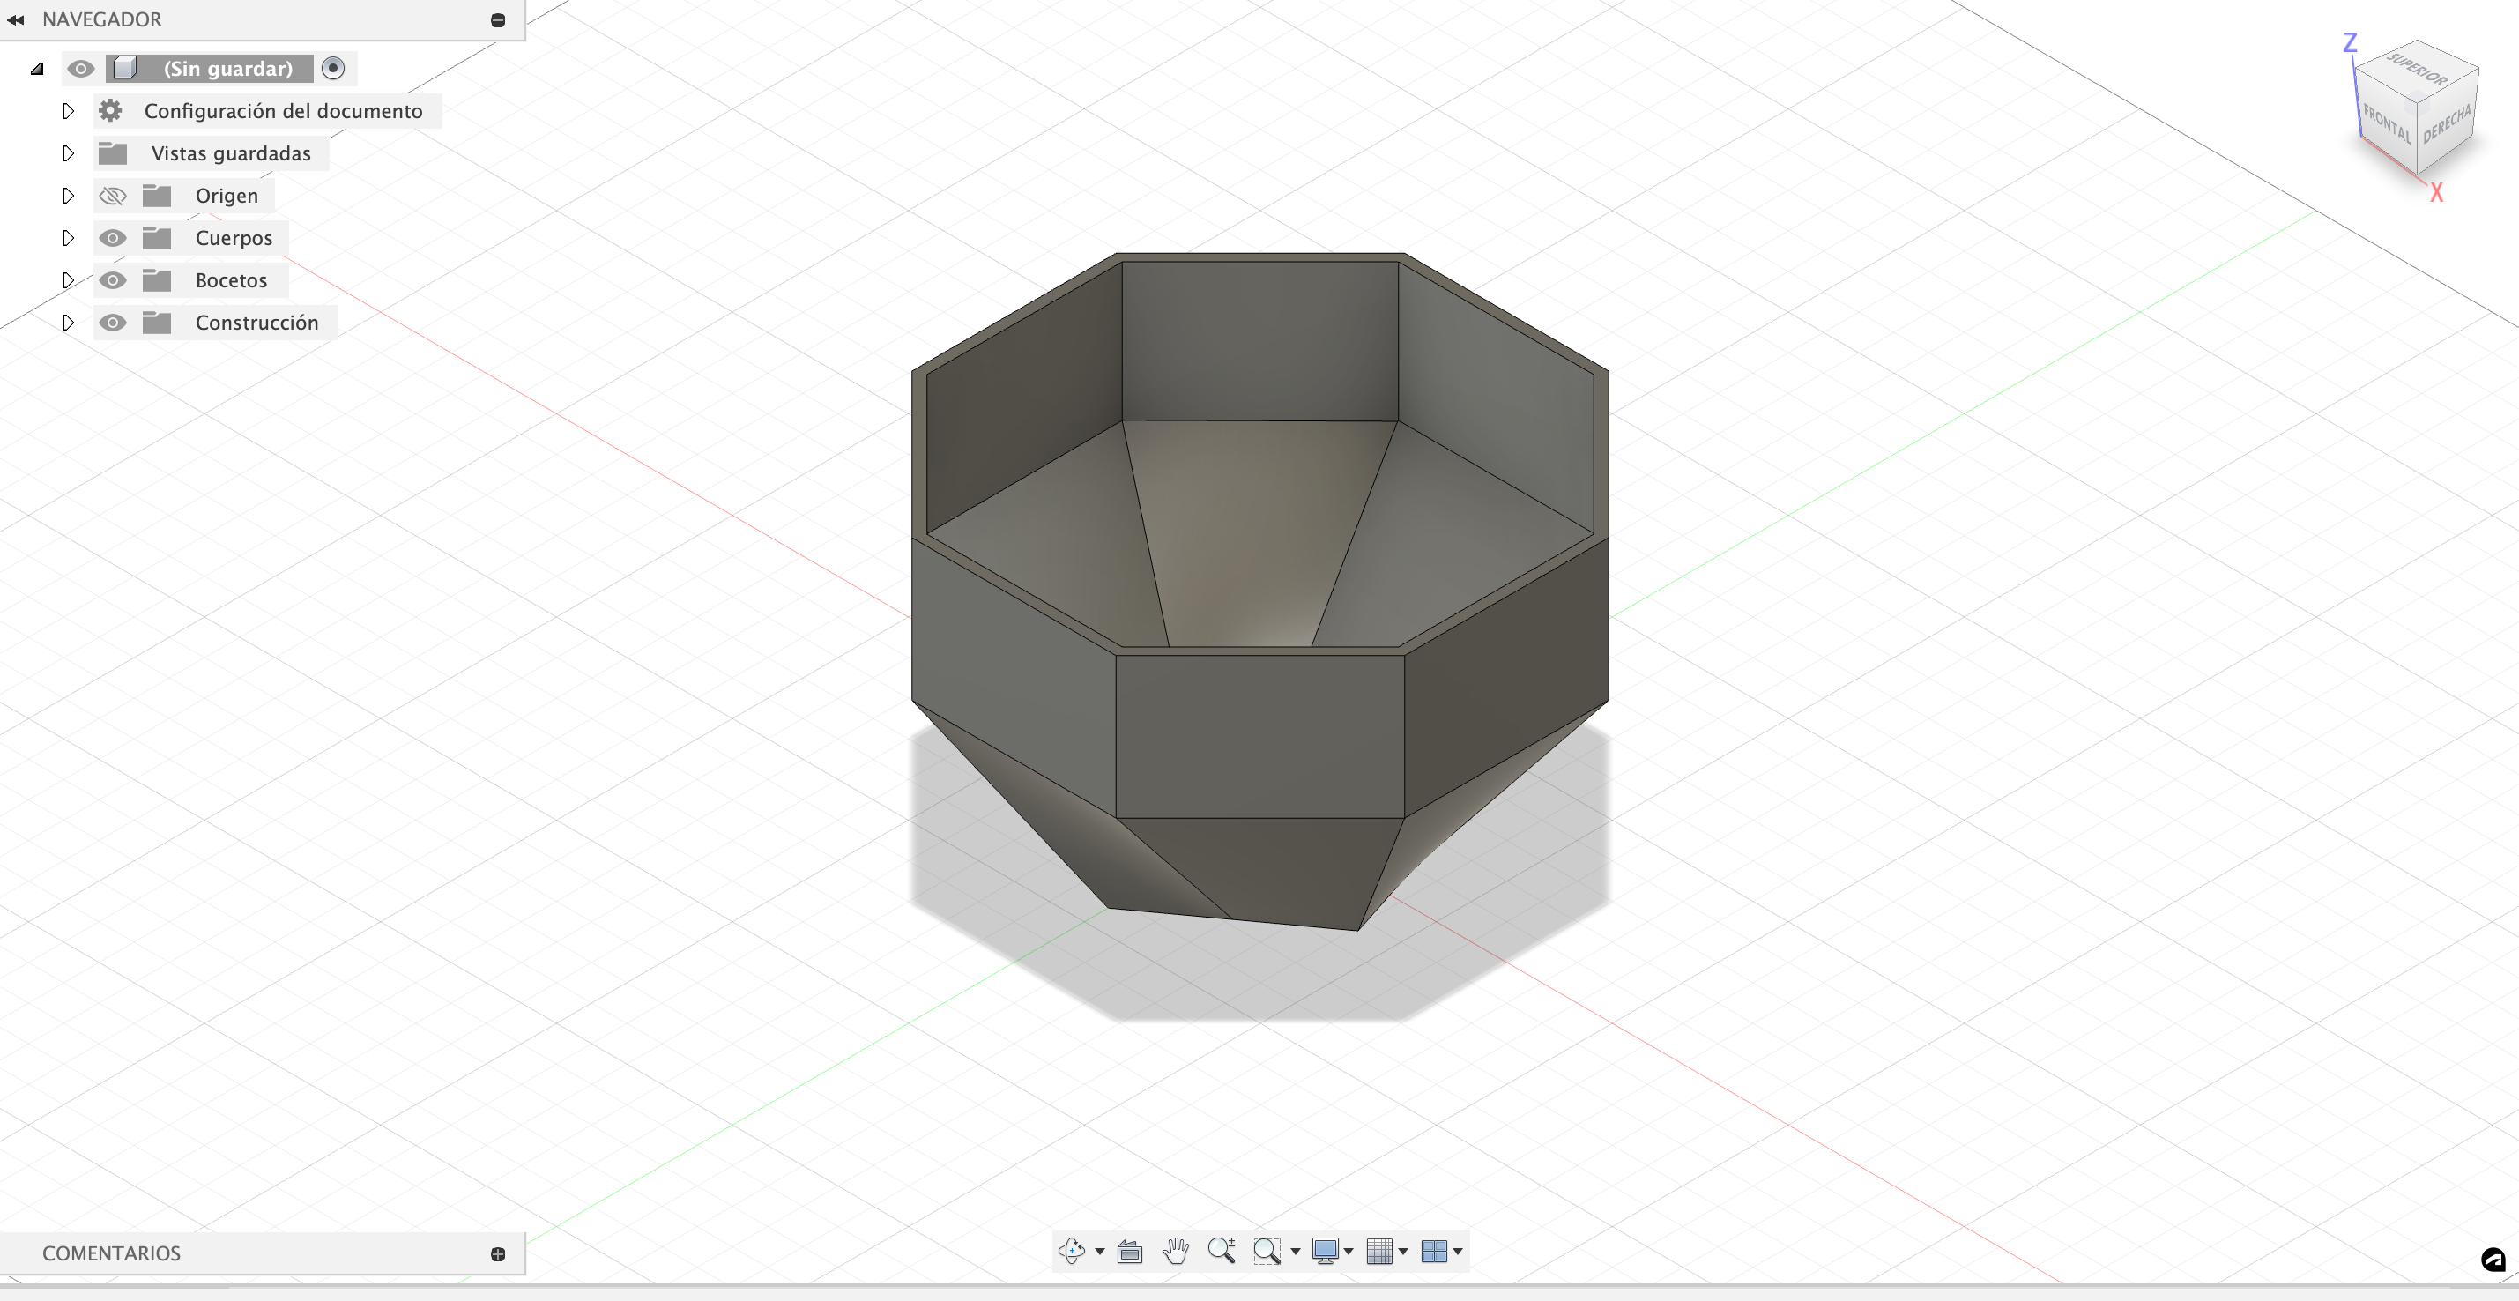This screenshot has width=2519, height=1301.
Task: Click the gear icon of Configuración del documento
Action: click(110, 110)
